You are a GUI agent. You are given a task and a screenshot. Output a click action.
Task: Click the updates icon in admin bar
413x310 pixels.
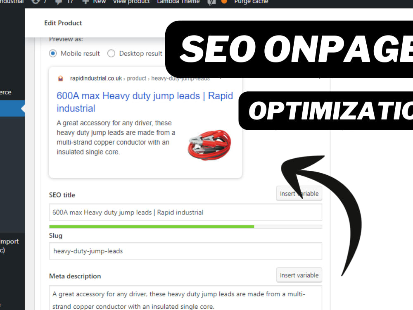coord(36,2)
